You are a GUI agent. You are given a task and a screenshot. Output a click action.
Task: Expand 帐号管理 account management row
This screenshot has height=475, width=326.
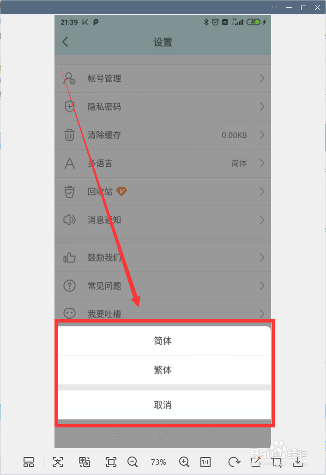click(163, 79)
